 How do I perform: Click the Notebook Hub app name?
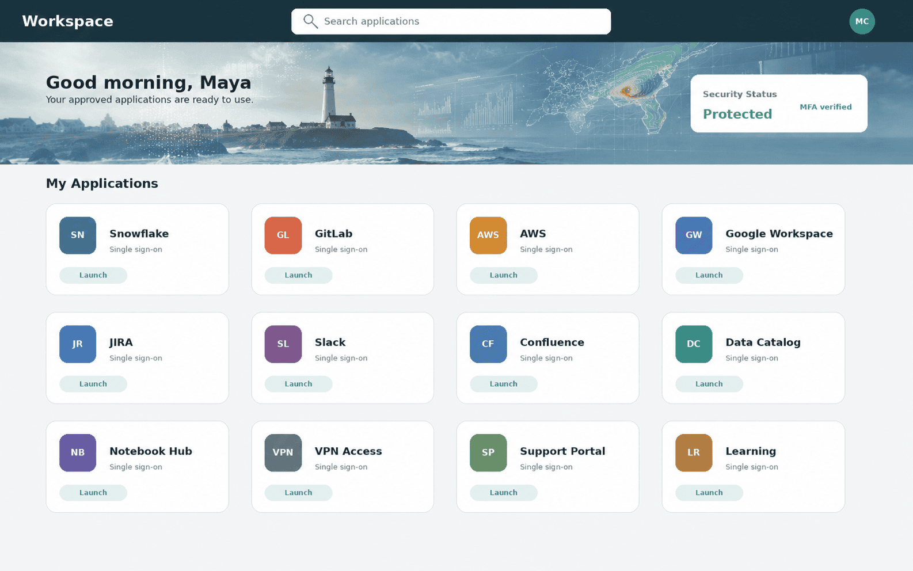tap(151, 451)
